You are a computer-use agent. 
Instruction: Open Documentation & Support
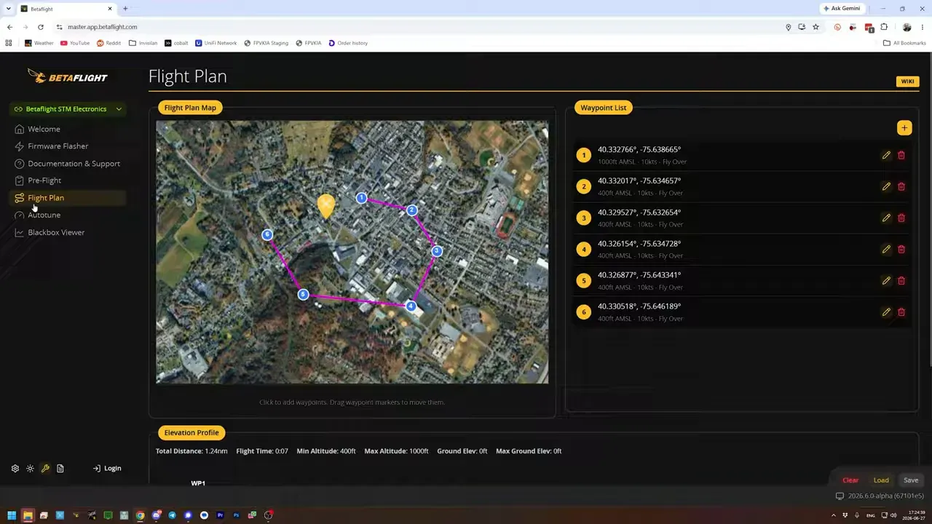click(74, 164)
